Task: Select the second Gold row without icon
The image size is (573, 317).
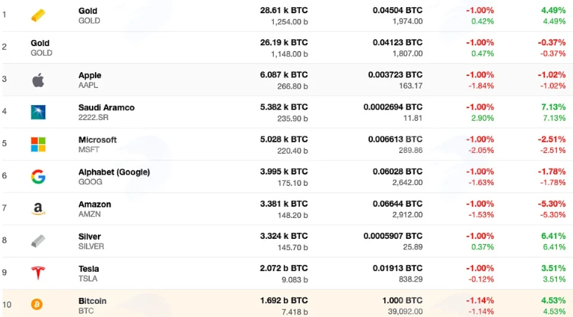Action: point(287,48)
